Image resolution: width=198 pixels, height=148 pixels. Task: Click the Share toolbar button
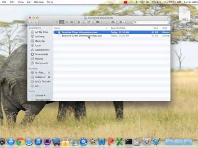[x=89, y=22]
